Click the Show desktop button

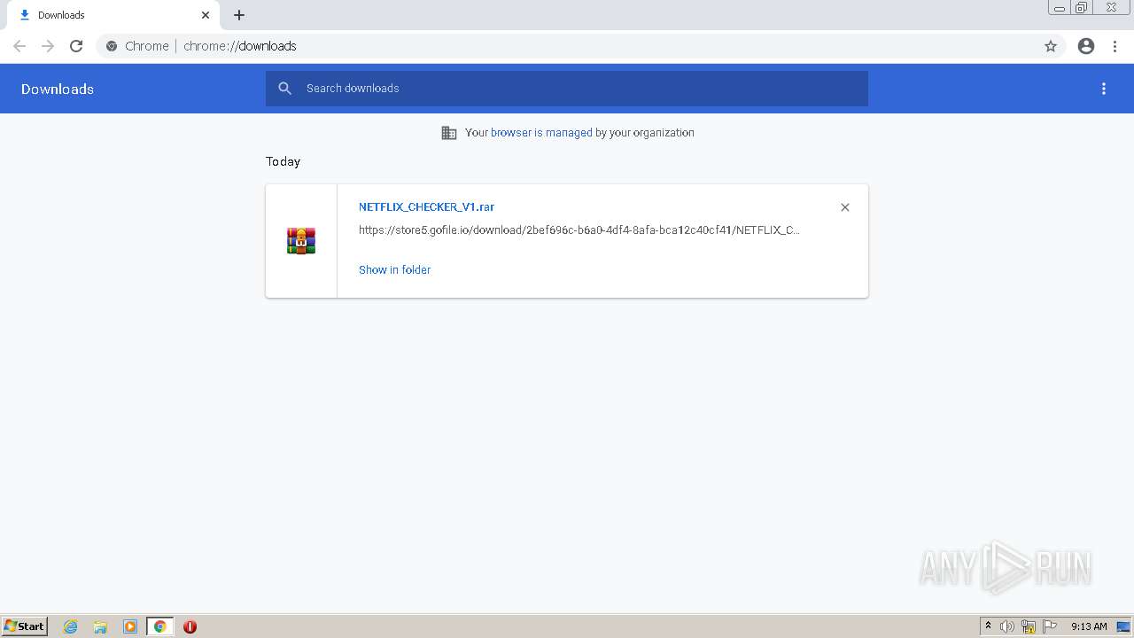coord(1123,626)
